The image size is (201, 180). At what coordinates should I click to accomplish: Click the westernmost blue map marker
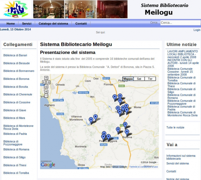91,120
